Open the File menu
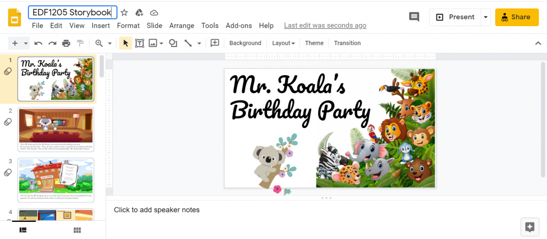 [37, 26]
